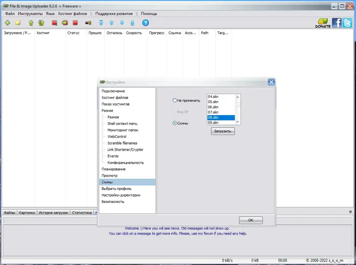Select the 'Не применять' radio button
Screen dimensions: 356x265
tap(174, 100)
